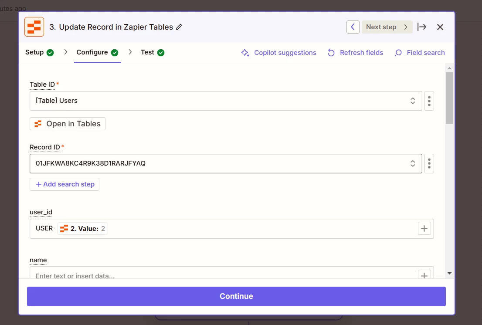The image size is (482, 325).
Task: Close the step editor with X
Action: 440,27
